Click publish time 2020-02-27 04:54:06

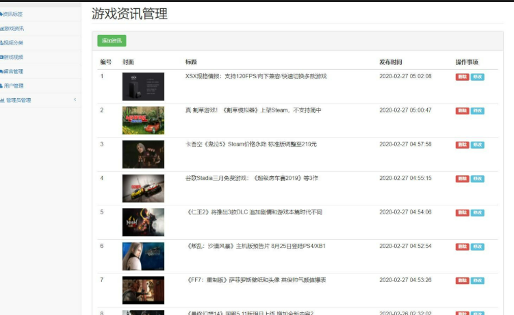pos(405,212)
